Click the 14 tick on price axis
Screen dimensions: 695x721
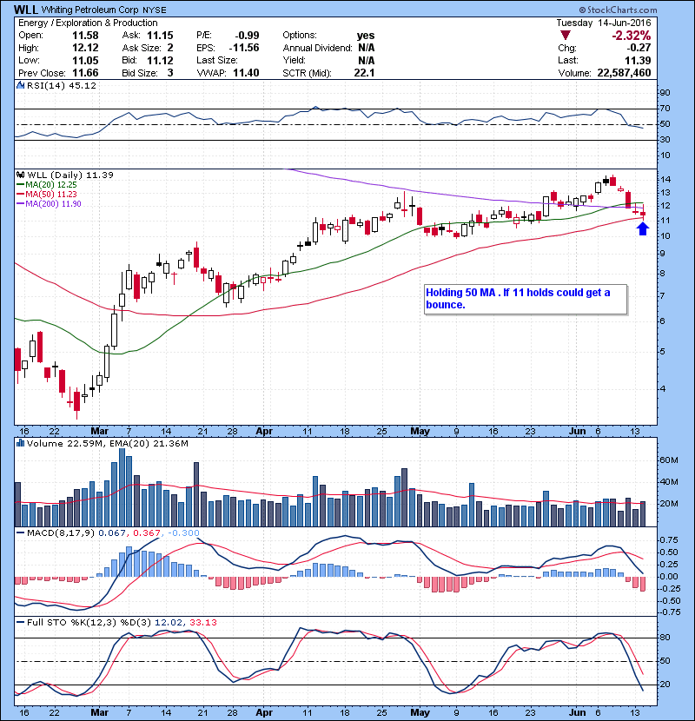(665, 179)
